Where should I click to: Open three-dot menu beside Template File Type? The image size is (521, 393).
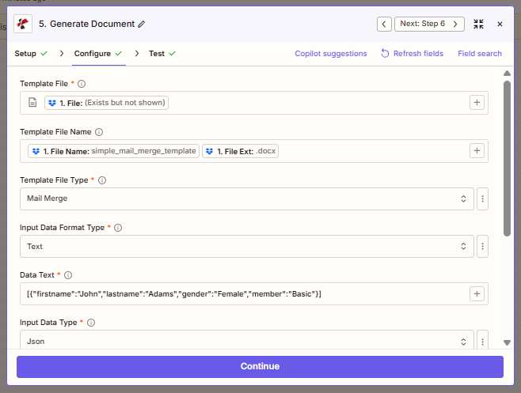(x=483, y=198)
